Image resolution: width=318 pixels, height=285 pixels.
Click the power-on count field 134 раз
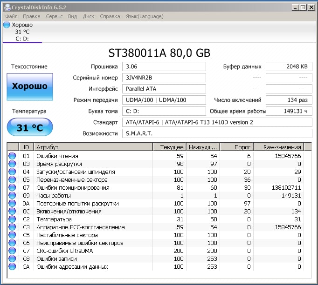[x=289, y=100]
